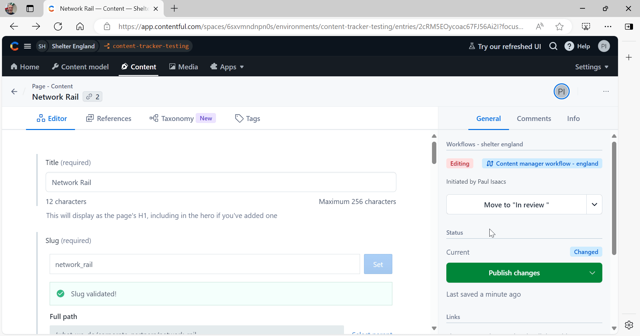Viewport: 640px width, 336px height.
Task: Add this page to favorites star
Action: coord(559,26)
